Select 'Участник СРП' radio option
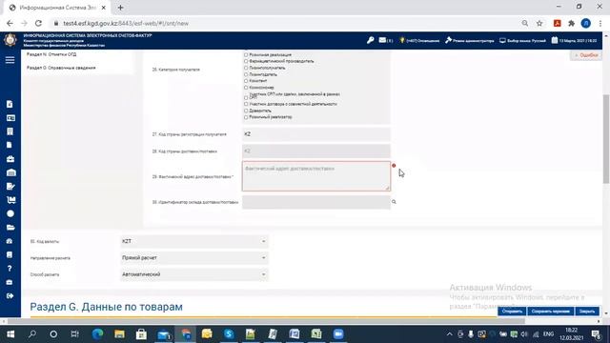 (x=246, y=97)
